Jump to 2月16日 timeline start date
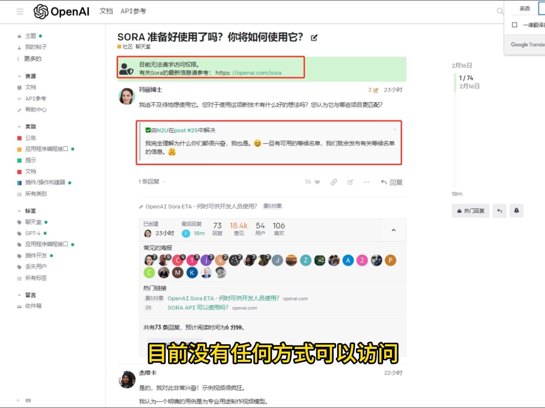Image resolution: width=545 pixels, height=408 pixels. tap(462, 66)
